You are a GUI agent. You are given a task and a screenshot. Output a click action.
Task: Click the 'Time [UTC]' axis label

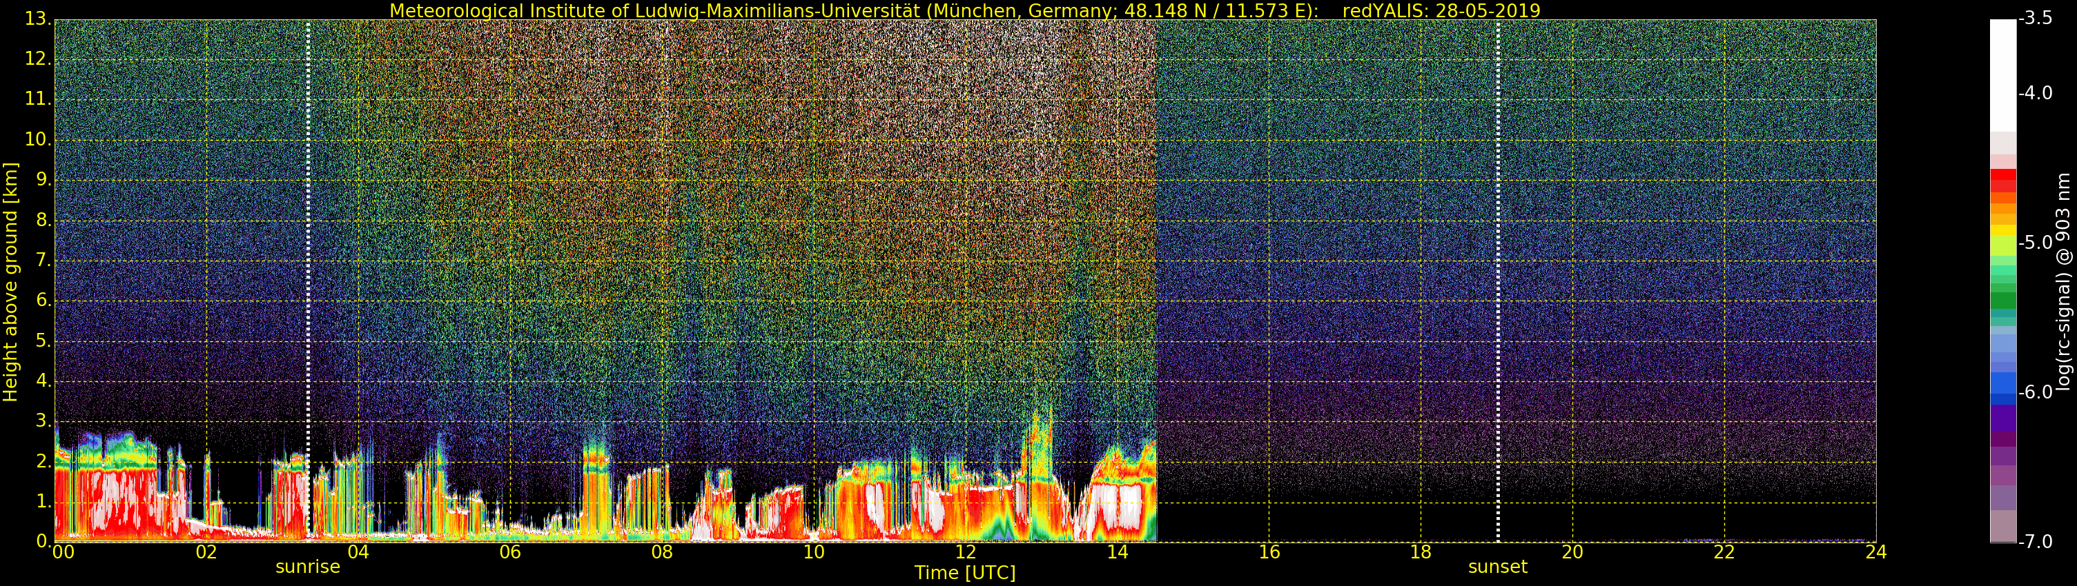(964, 572)
